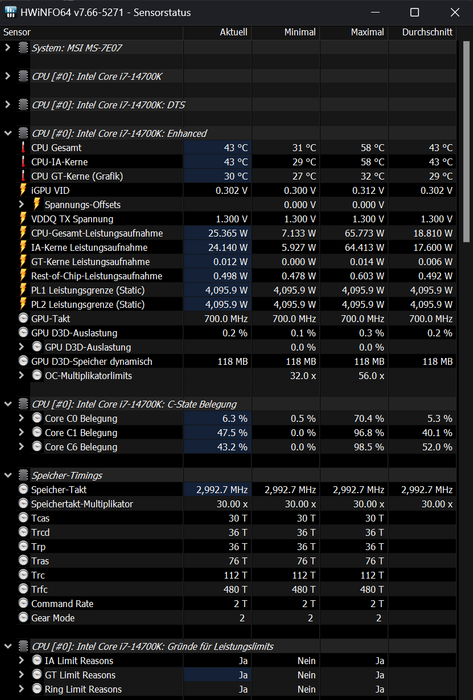Click the Maximal column header
Image resolution: width=473 pixels, height=700 pixels.
click(354, 32)
